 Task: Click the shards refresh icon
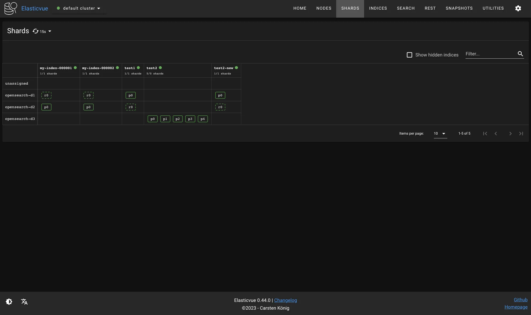click(x=35, y=31)
